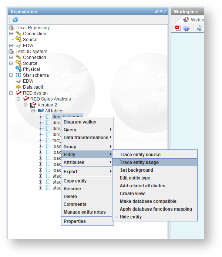The width and height of the screenshot is (222, 257).
Task: Open the Attributes submenu
Action: pyautogui.click(x=87, y=162)
